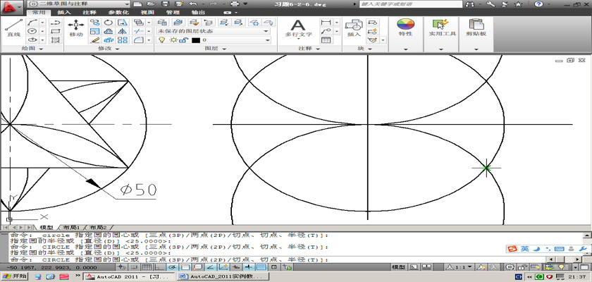
Task: Click the Linear Dimension icon
Action: (x=326, y=23)
